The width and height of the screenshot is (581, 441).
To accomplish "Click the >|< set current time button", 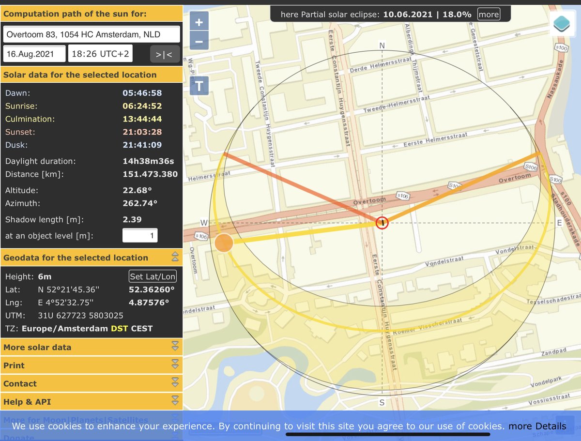I will point(165,54).
